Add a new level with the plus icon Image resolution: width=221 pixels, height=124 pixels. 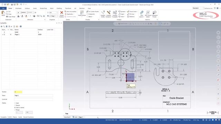[x=1, y=27]
